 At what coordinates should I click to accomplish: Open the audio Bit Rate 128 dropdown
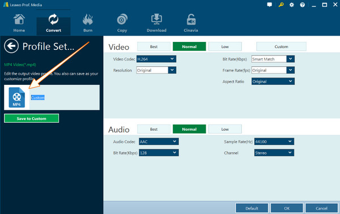159,153
